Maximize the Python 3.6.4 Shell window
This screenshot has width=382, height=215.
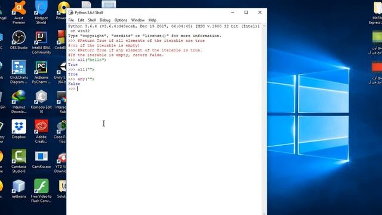(246, 13)
